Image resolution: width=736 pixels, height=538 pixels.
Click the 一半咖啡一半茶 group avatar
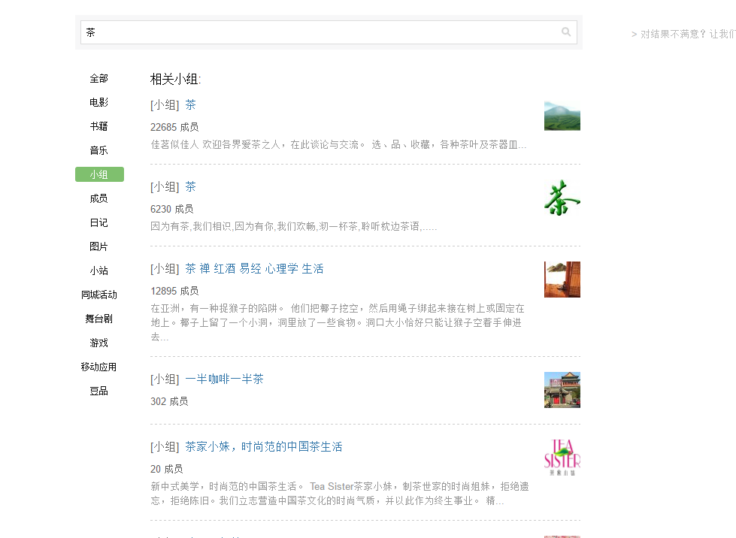tap(562, 390)
